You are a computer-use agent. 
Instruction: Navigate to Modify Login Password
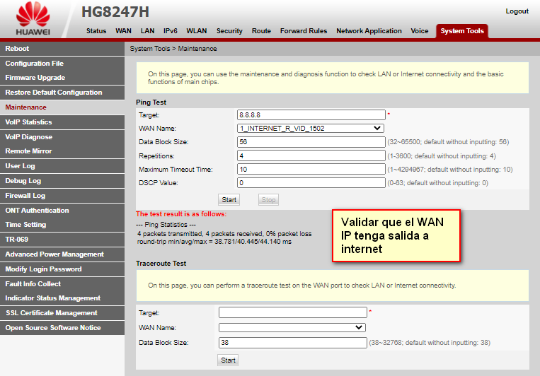click(x=43, y=269)
